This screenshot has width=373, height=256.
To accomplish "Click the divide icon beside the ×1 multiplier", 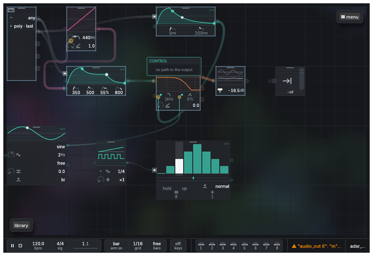I will click(x=108, y=180).
